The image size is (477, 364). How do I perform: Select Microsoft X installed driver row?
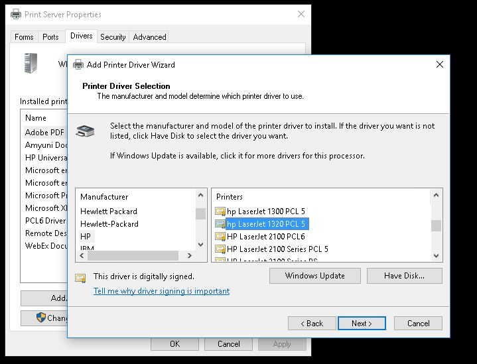pyautogui.click(x=46, y=208)
